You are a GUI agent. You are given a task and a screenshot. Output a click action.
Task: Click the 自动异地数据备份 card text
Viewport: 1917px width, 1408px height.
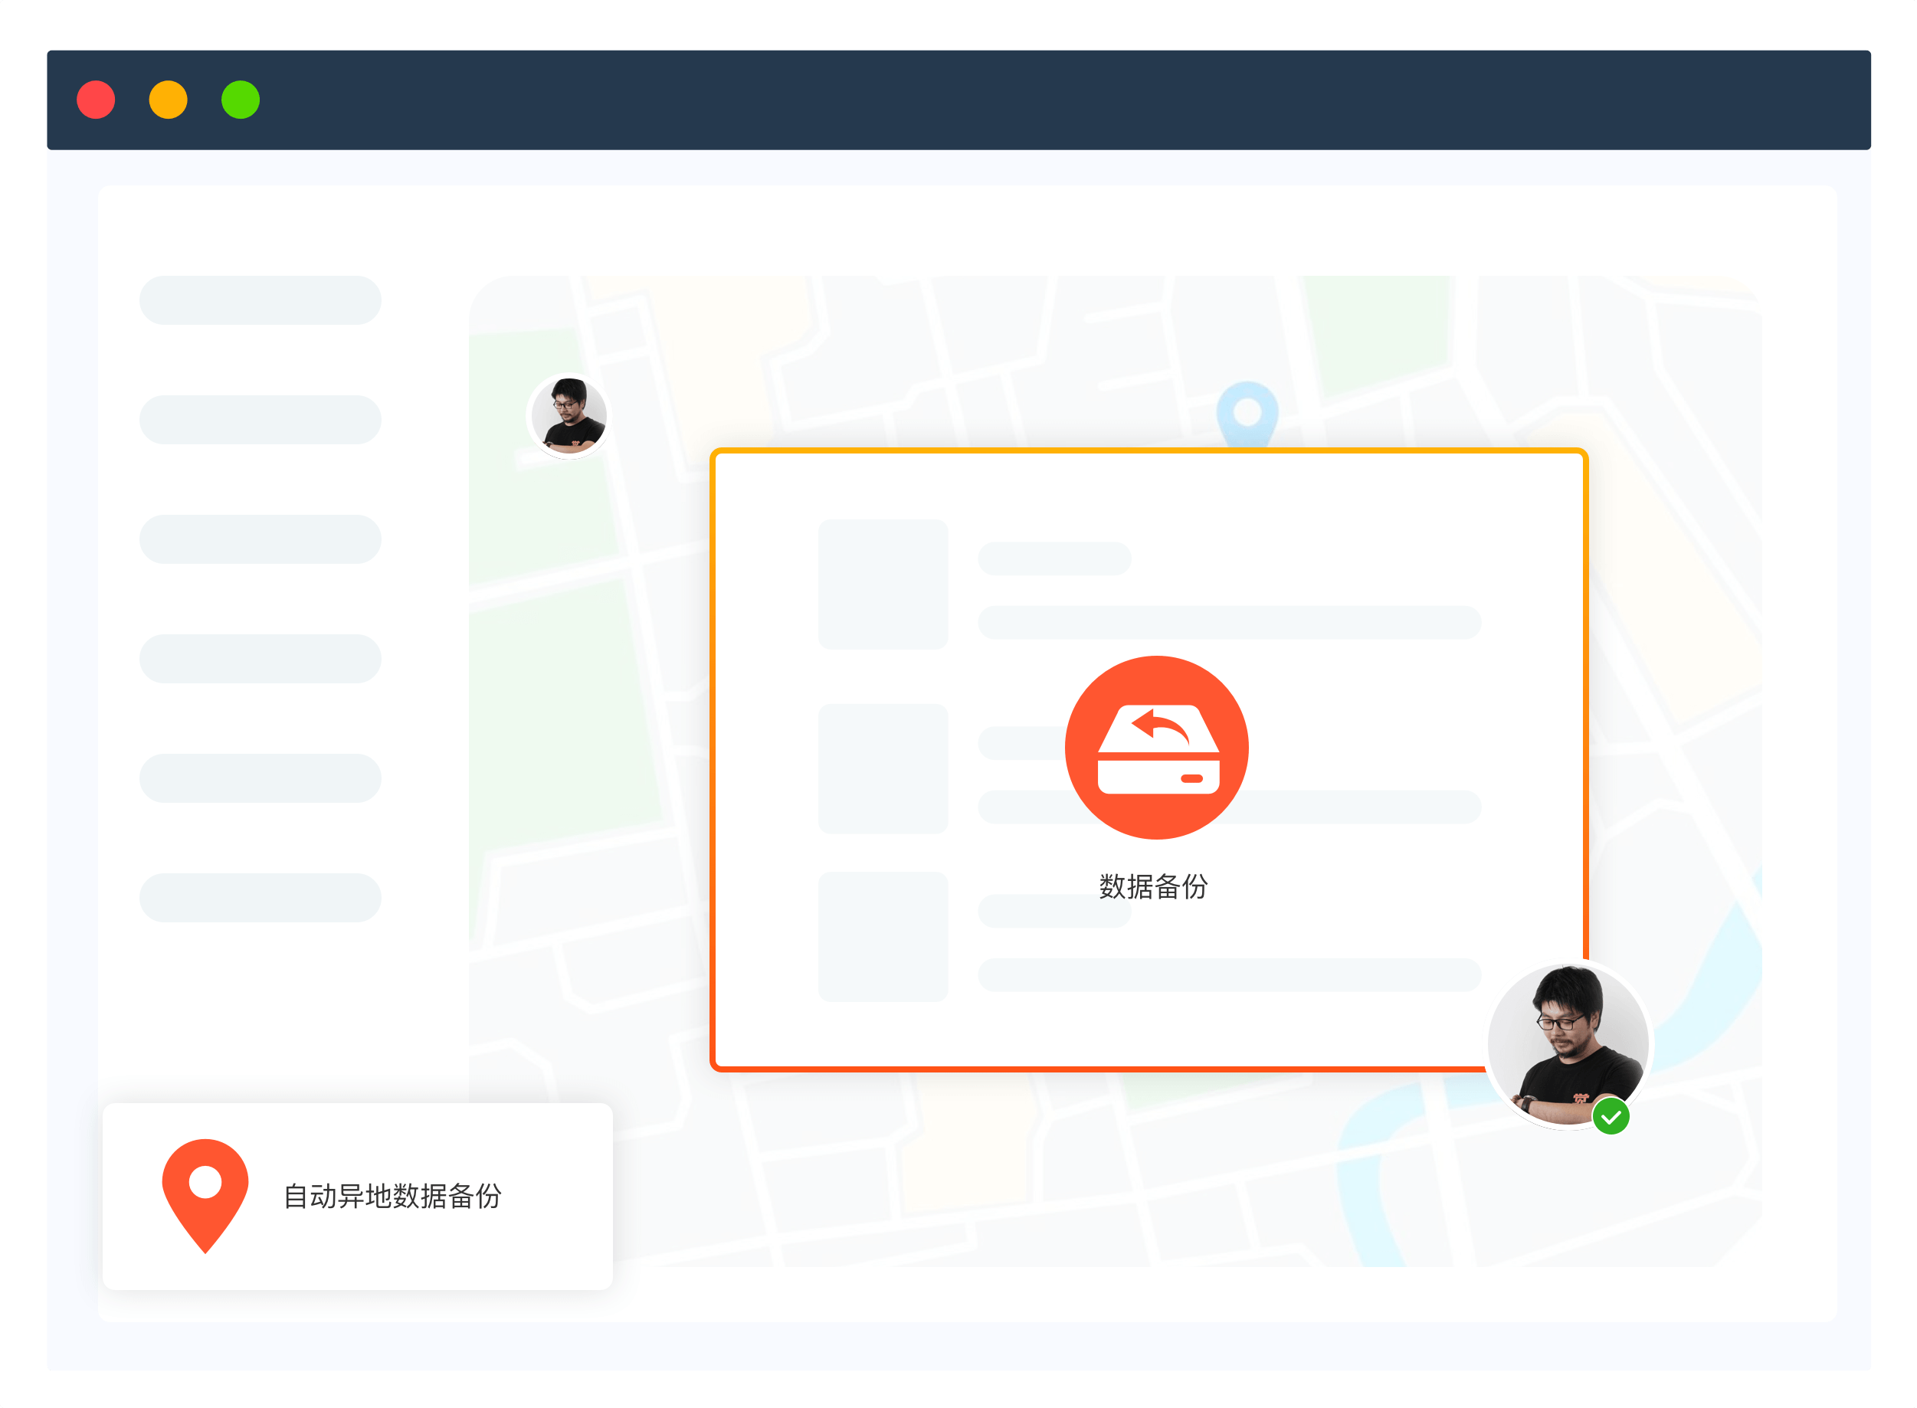click(x=392, y=1196)
